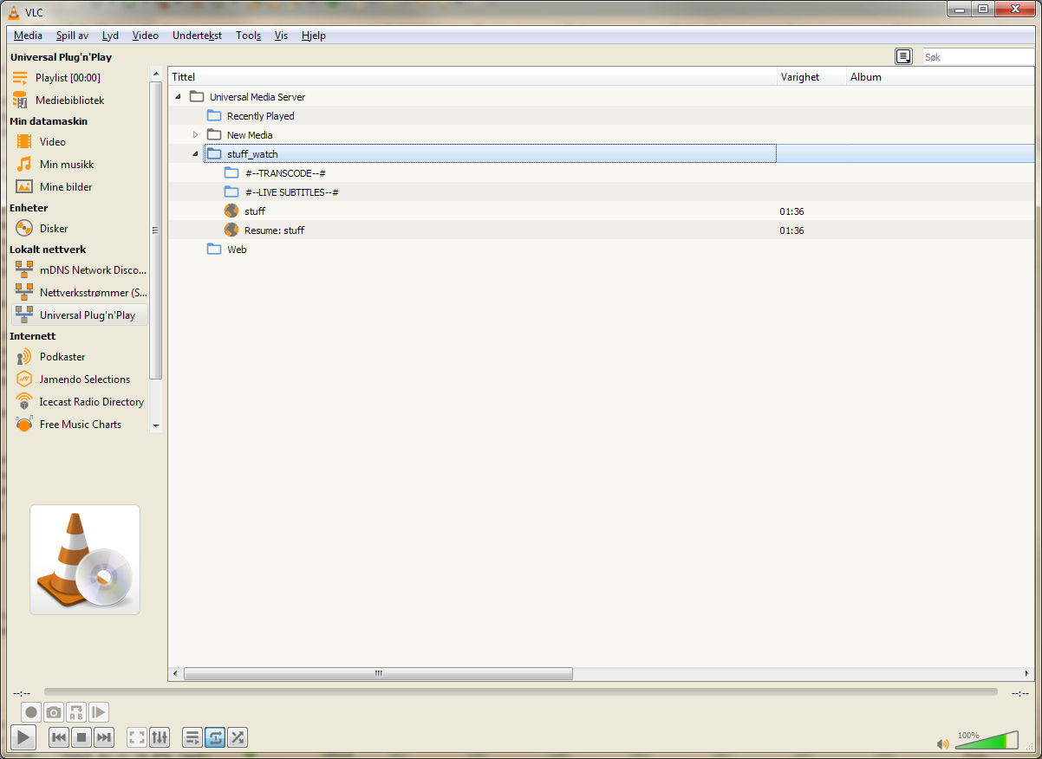
Task: Click the record button
Action: [31, 712]
